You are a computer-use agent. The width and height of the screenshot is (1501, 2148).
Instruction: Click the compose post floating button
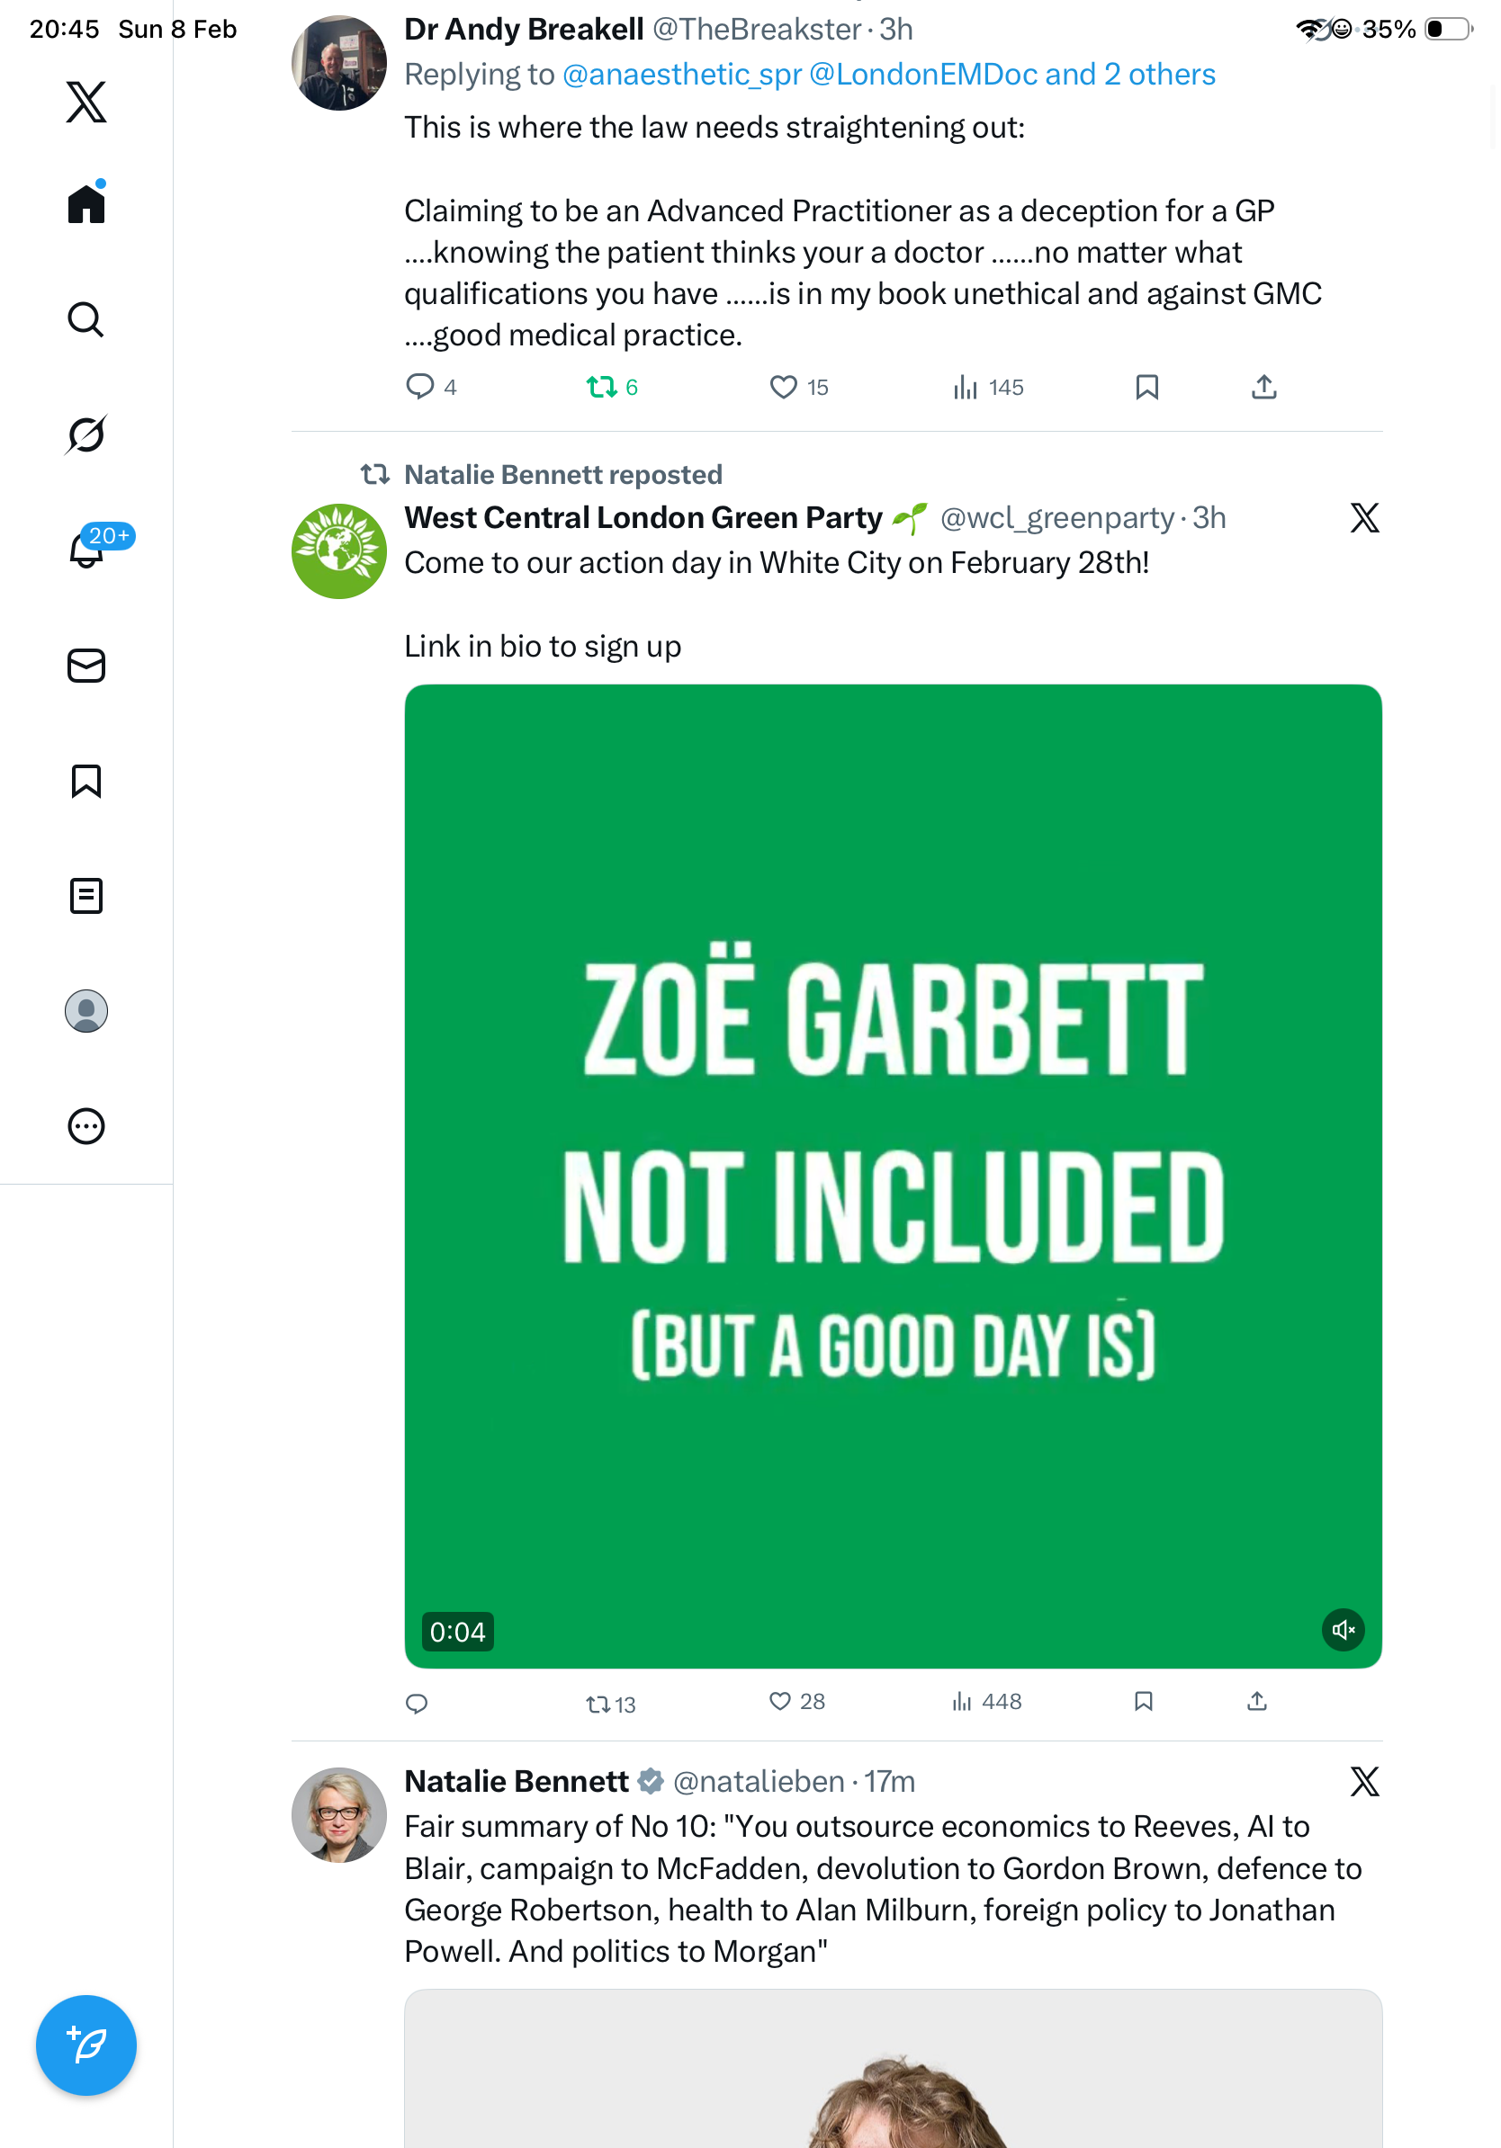coord(86,2045)
